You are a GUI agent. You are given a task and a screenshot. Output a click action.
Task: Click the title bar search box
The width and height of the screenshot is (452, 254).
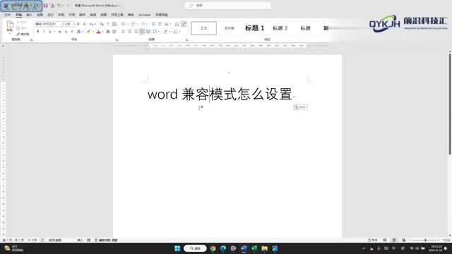click(228, 6)
